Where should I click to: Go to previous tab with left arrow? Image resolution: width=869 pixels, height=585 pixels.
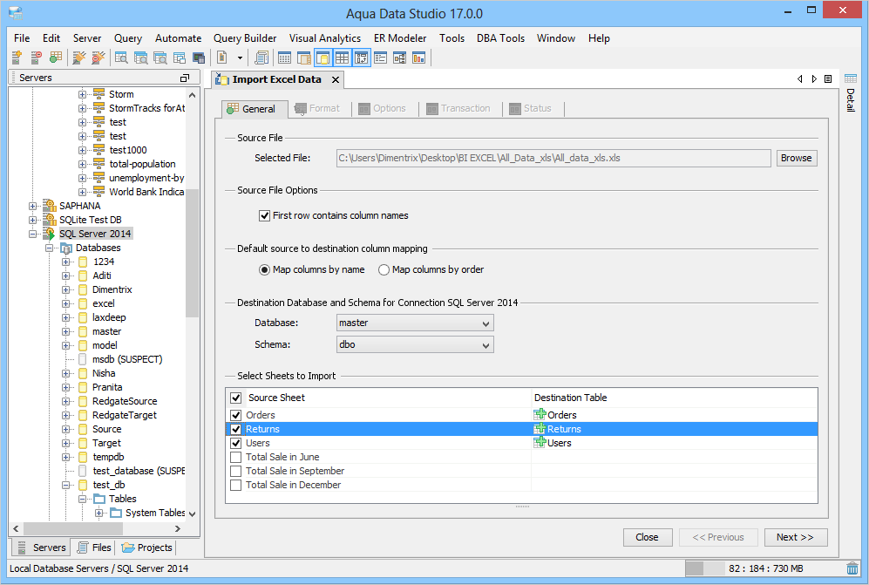pyautogui.click(x=800, y=79)
